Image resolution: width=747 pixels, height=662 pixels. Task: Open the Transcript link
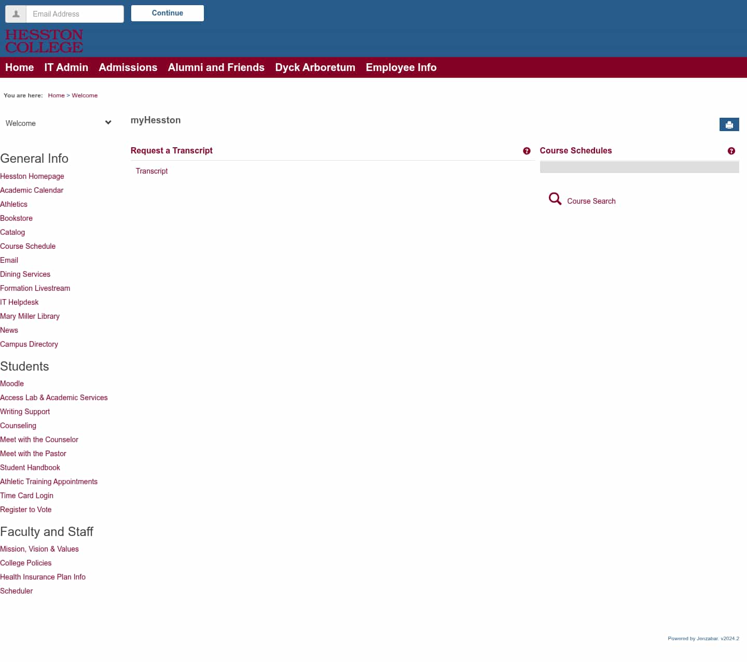(151, 171)
